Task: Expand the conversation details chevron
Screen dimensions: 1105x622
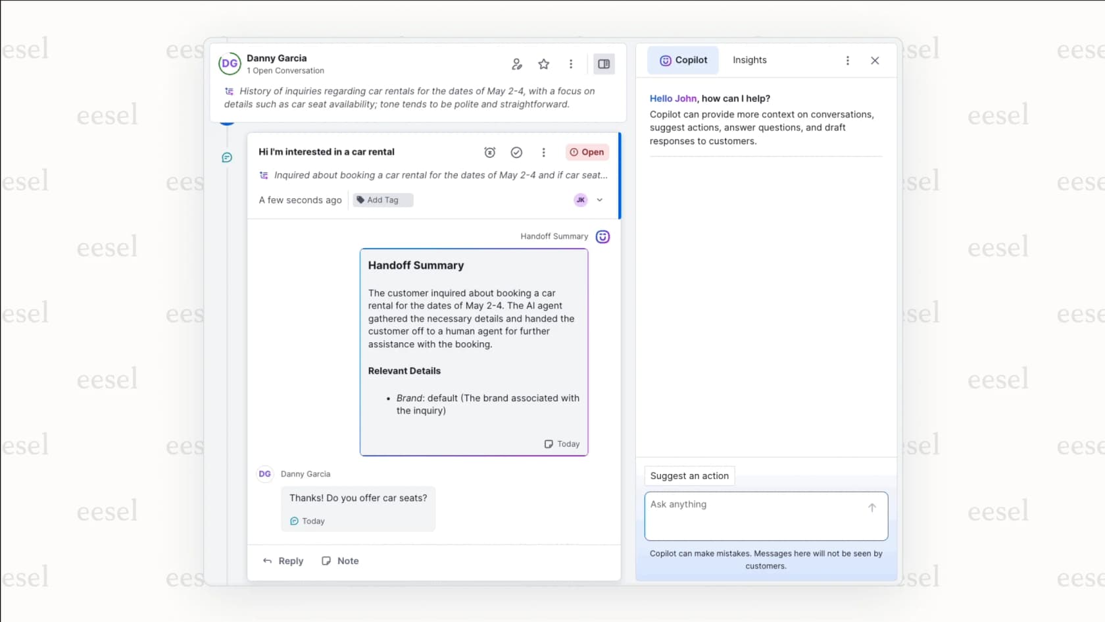Action: click(600, 200)
